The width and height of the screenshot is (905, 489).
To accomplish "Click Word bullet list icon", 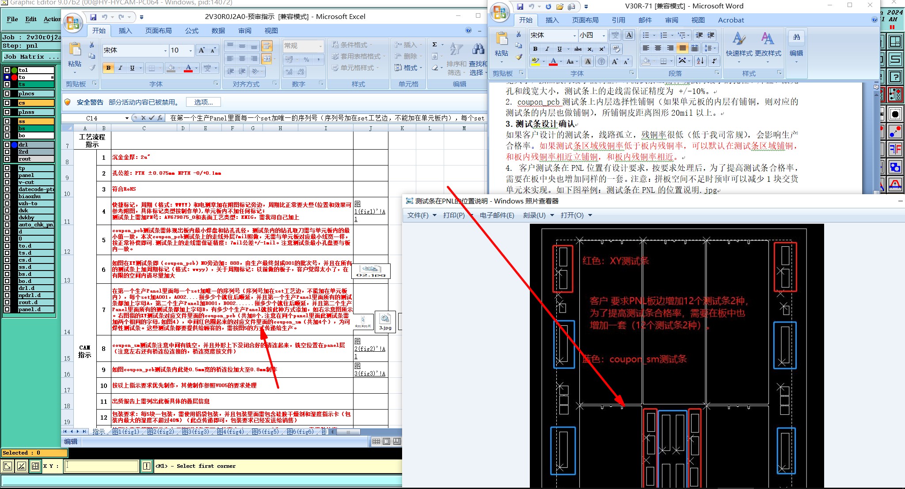I will [646, 35].
